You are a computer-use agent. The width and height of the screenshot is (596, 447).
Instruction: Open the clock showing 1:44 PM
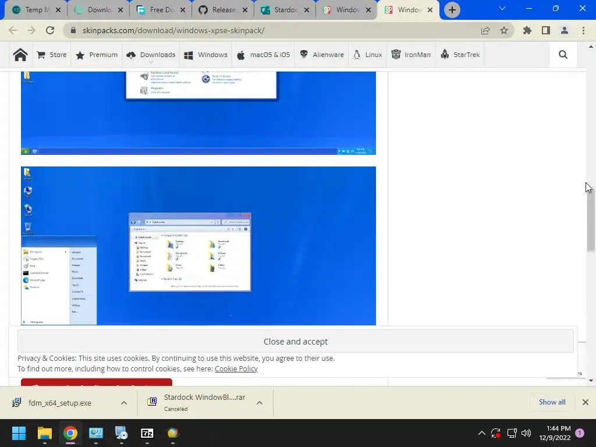point(555,433)
